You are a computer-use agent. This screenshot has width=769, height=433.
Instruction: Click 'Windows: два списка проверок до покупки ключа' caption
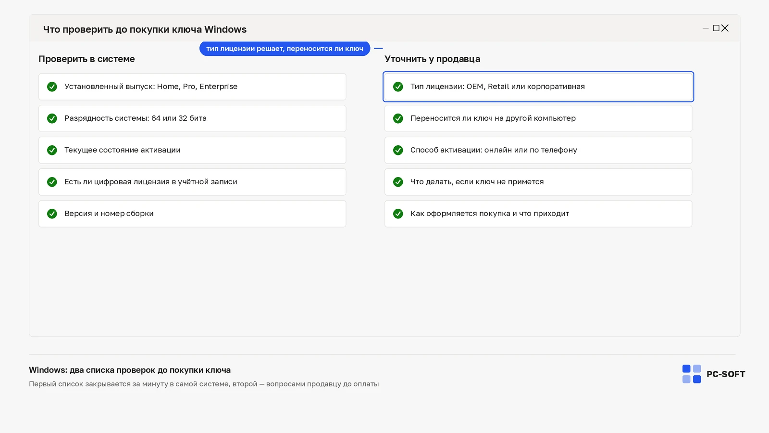[x=130, y=370]
